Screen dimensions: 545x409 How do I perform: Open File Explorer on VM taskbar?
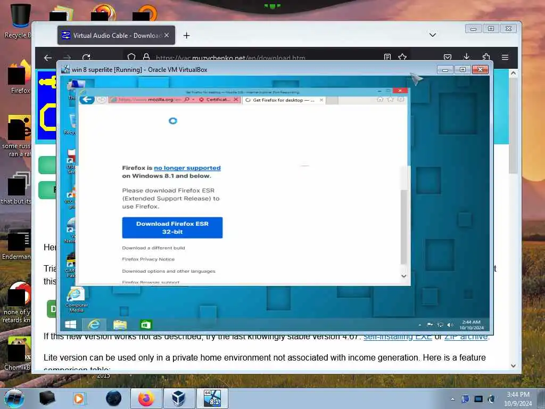click(x=120, y=325)
